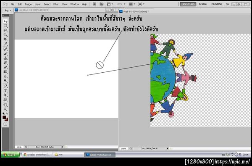
Task: Expand more workspaces with double-chevron
Action: [227, 4]
